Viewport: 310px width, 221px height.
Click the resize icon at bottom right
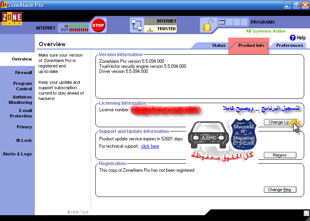point(306,213)
